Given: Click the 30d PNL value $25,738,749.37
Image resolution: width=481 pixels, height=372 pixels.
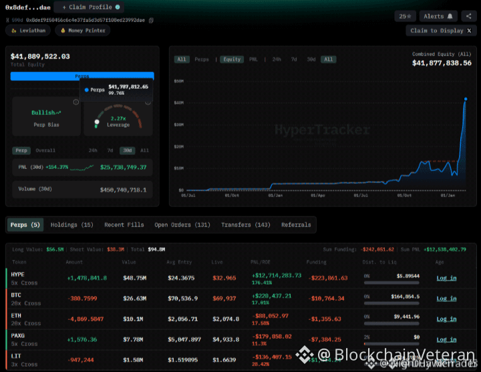Looking at the screenshot, I should (x=123, y=167).
